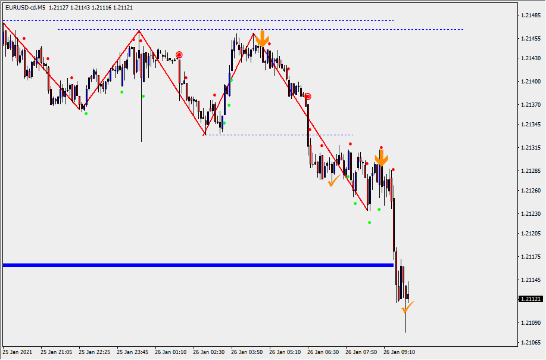Select the topmost blue dotted horizontal line

coord(196,20)
